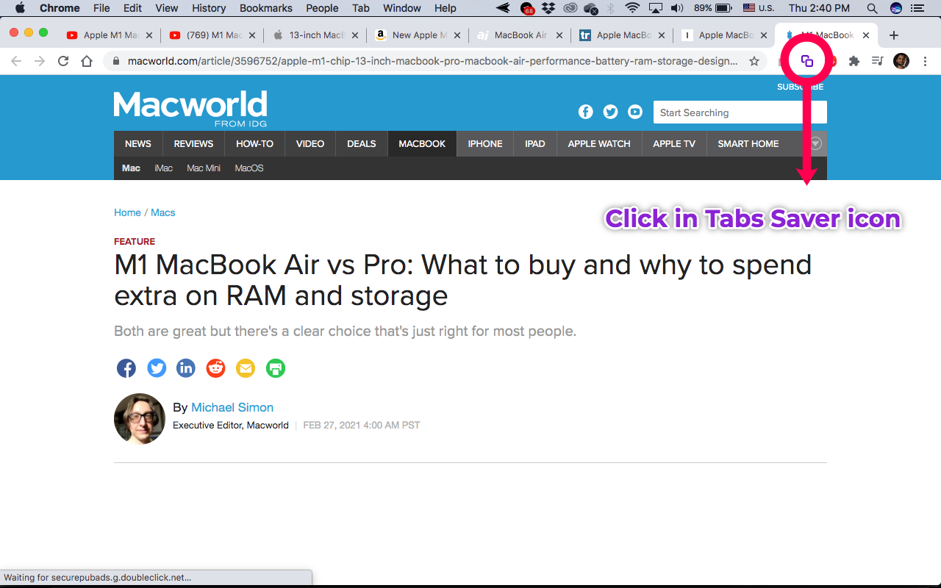This screenshot has width=941, height=588.
Task: Open the U.S. input source menu
Action: click(758, 8)
